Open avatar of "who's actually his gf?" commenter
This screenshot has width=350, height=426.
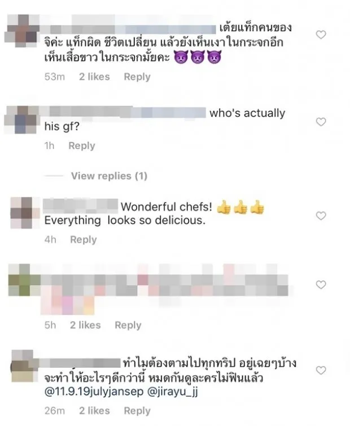tap(22, 120)
